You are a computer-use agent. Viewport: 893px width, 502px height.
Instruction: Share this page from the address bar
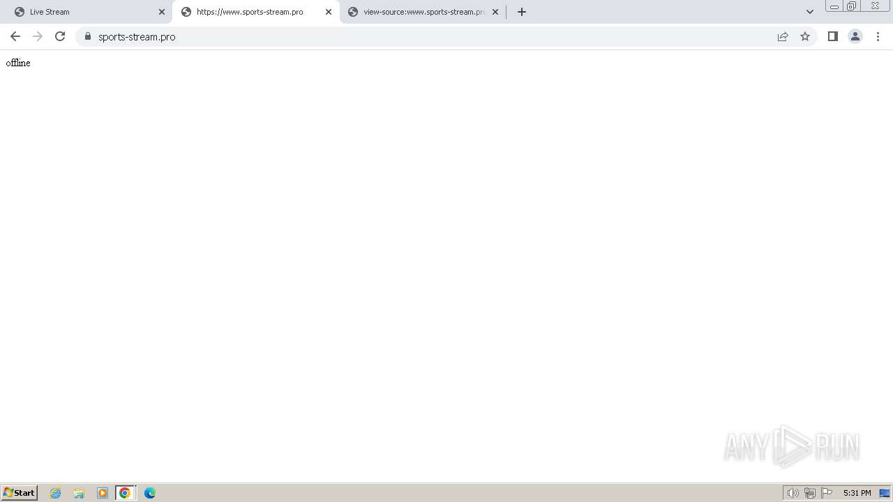coord(783,36)
